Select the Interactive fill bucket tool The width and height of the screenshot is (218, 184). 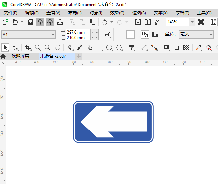point(209,48)
